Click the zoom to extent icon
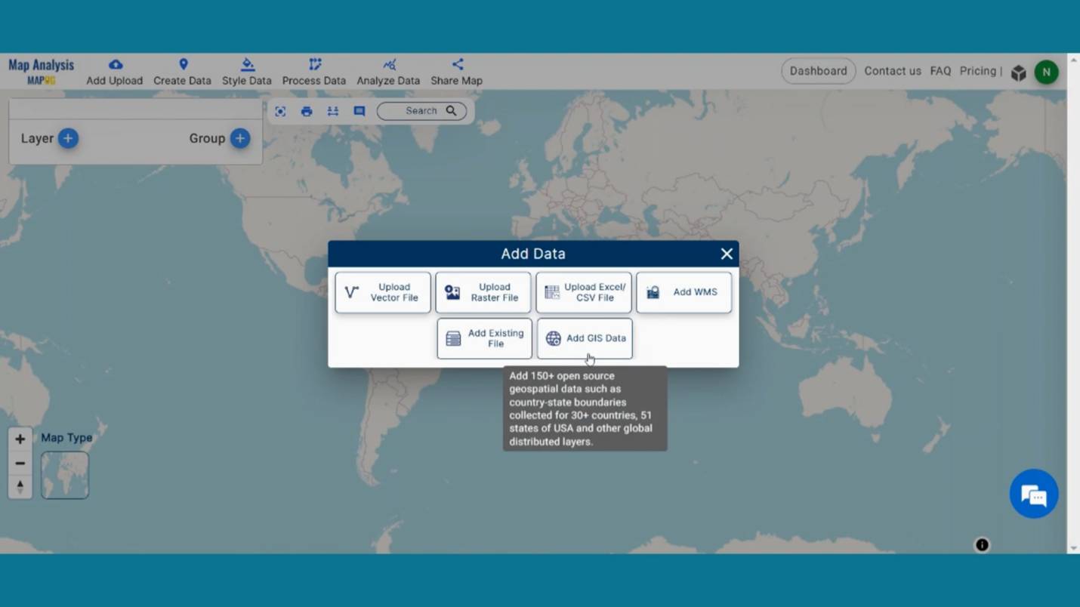Viewport: 1080px width, 607px height. pos(280,111)
